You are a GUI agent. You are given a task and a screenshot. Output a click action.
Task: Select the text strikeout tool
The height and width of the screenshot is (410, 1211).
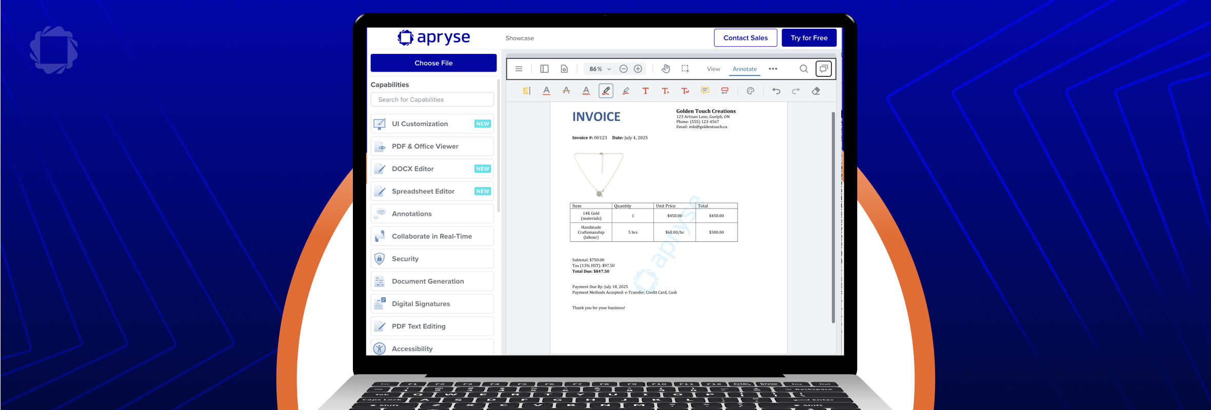tap(566, 91)
